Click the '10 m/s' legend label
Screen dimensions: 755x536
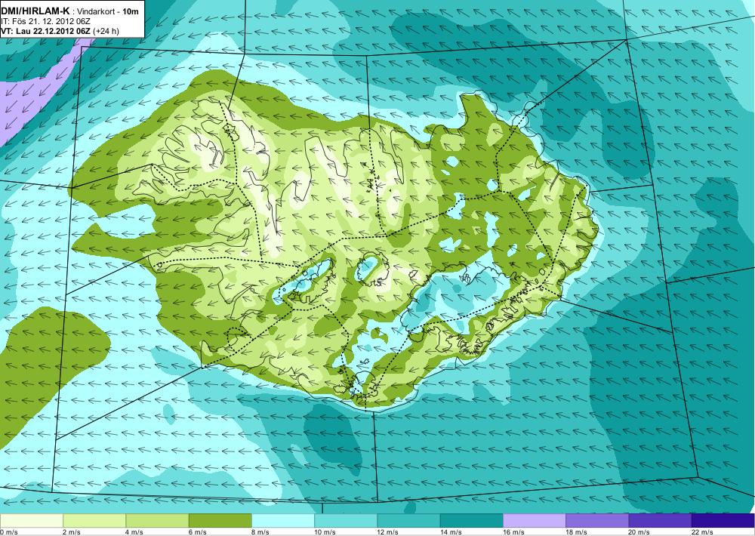coord(325,532)
